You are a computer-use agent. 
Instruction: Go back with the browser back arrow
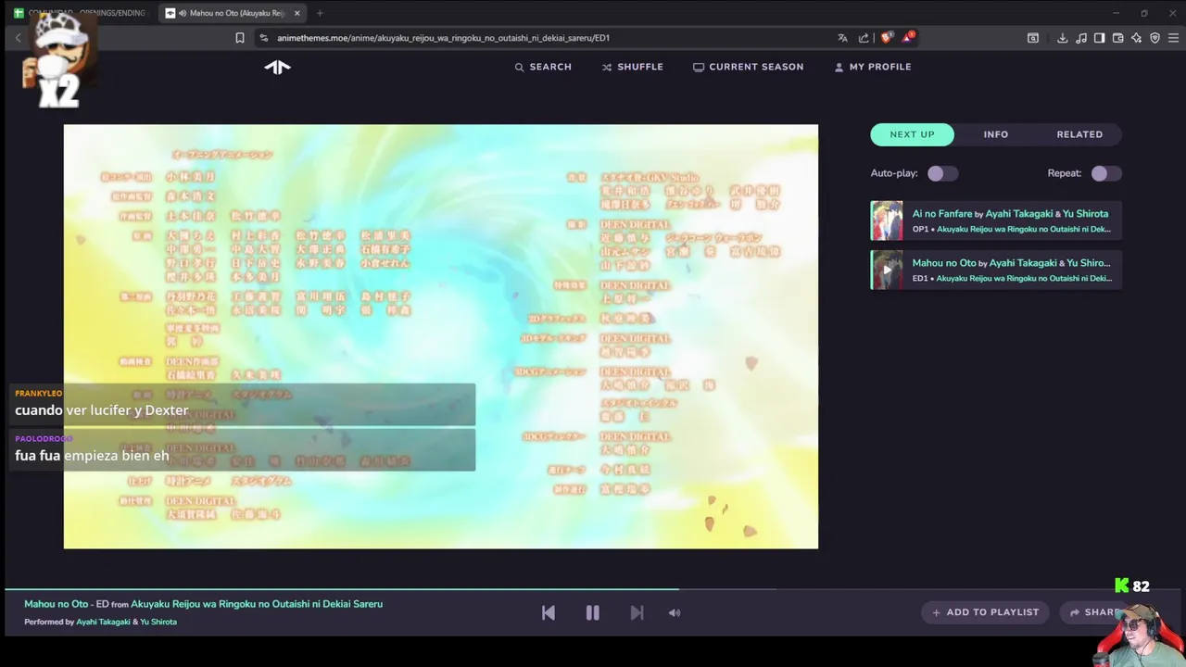click(x=18, y=38)
